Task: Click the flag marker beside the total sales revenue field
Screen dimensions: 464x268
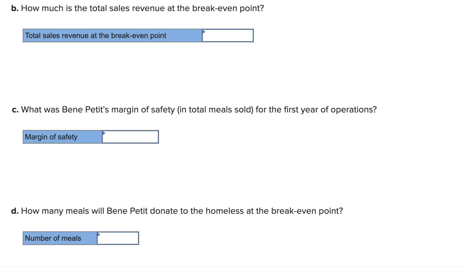Action: [x=203, y=32]
